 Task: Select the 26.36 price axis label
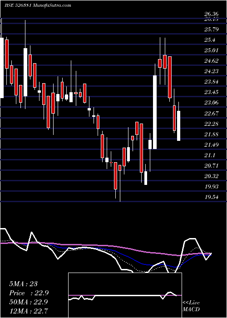pyautogui.click(x=212, y=14)
